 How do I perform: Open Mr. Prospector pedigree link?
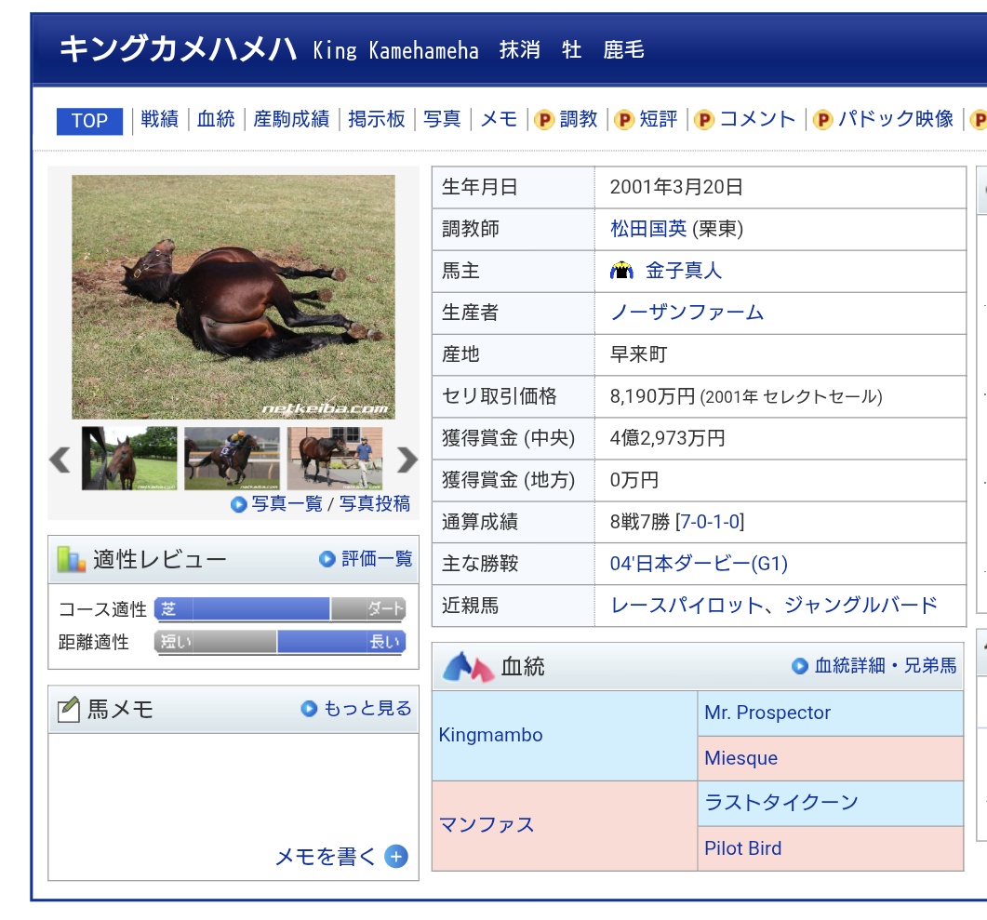[x=767, y=713]
